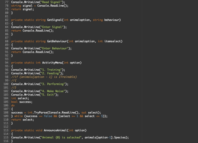Collapse the GetBehaviour method fold marker at line 89

pos(10,45)
